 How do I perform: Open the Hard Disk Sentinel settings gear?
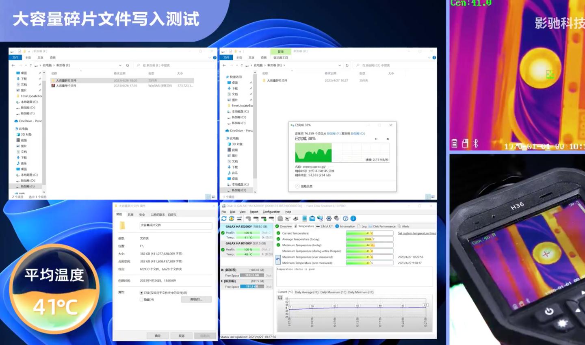point(329,218)
